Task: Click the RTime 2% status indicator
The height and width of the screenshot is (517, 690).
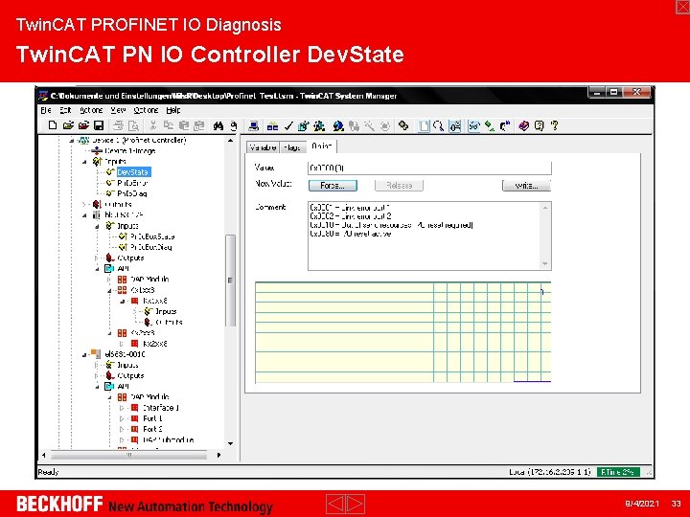Action: click(618, 472)
